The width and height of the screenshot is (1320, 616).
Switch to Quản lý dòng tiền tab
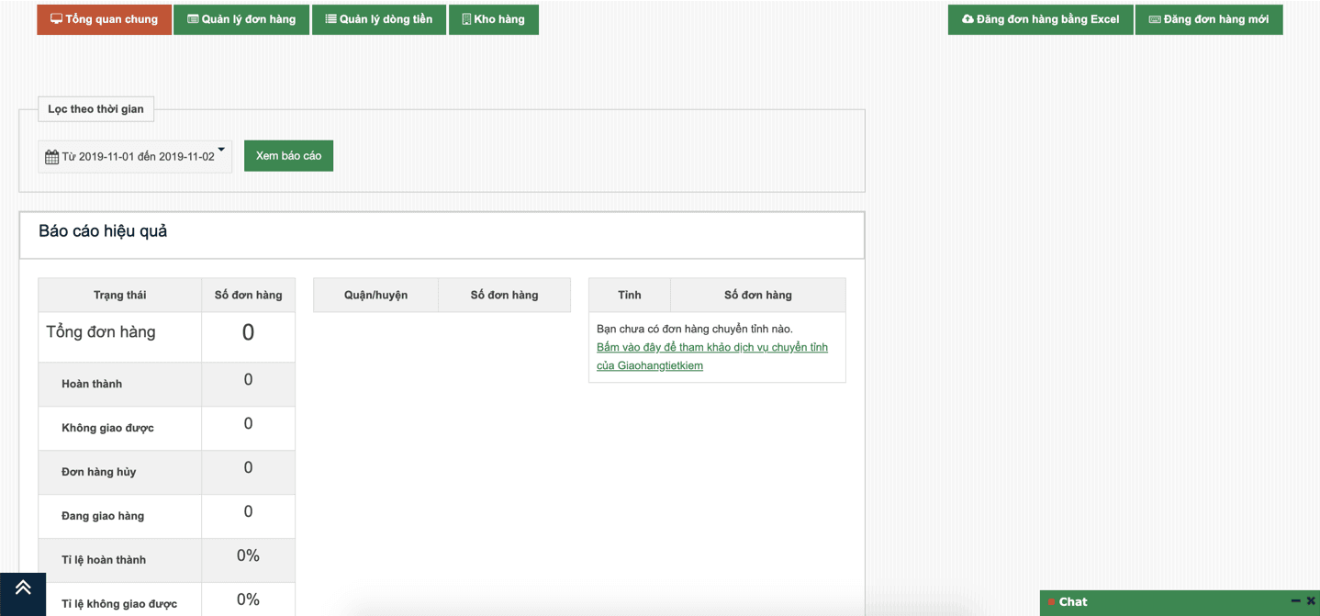378,19
